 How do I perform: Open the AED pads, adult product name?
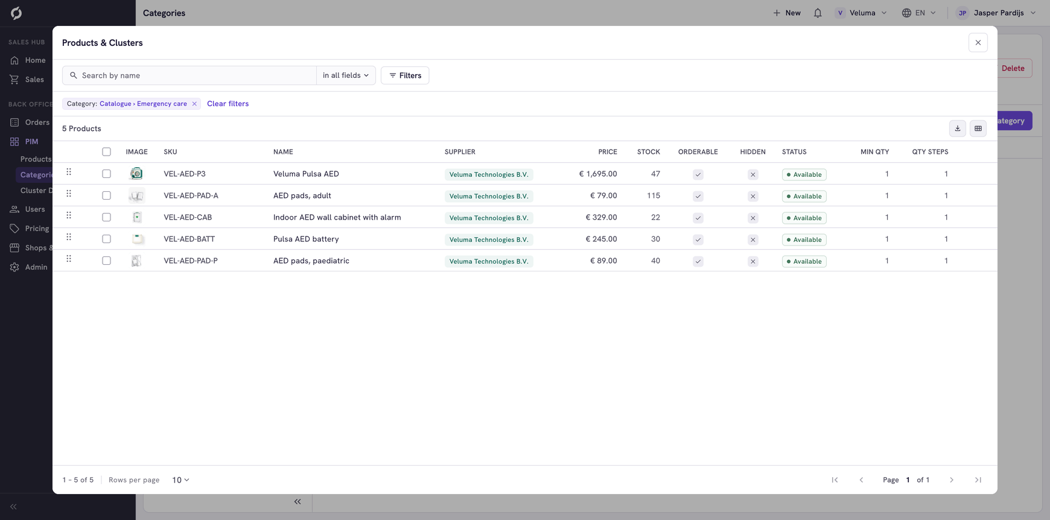pyautogui.click(x=302, y=195)
